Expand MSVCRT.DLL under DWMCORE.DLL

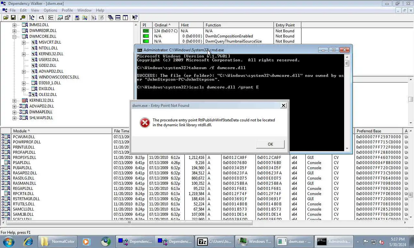(24, 42)
